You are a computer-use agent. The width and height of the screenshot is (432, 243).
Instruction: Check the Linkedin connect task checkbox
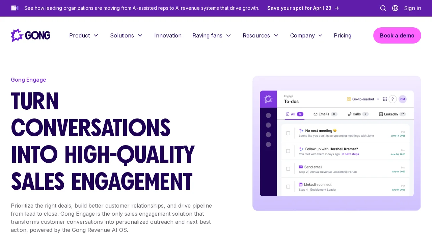(x=288, y=186)
